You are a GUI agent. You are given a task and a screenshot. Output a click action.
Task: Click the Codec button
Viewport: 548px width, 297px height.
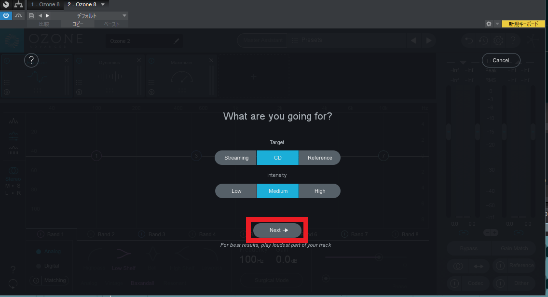475,283
